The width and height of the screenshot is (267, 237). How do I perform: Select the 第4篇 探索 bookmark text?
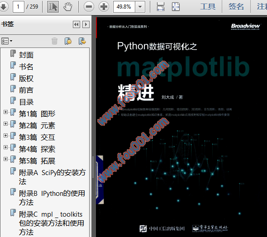click(37, 149)
